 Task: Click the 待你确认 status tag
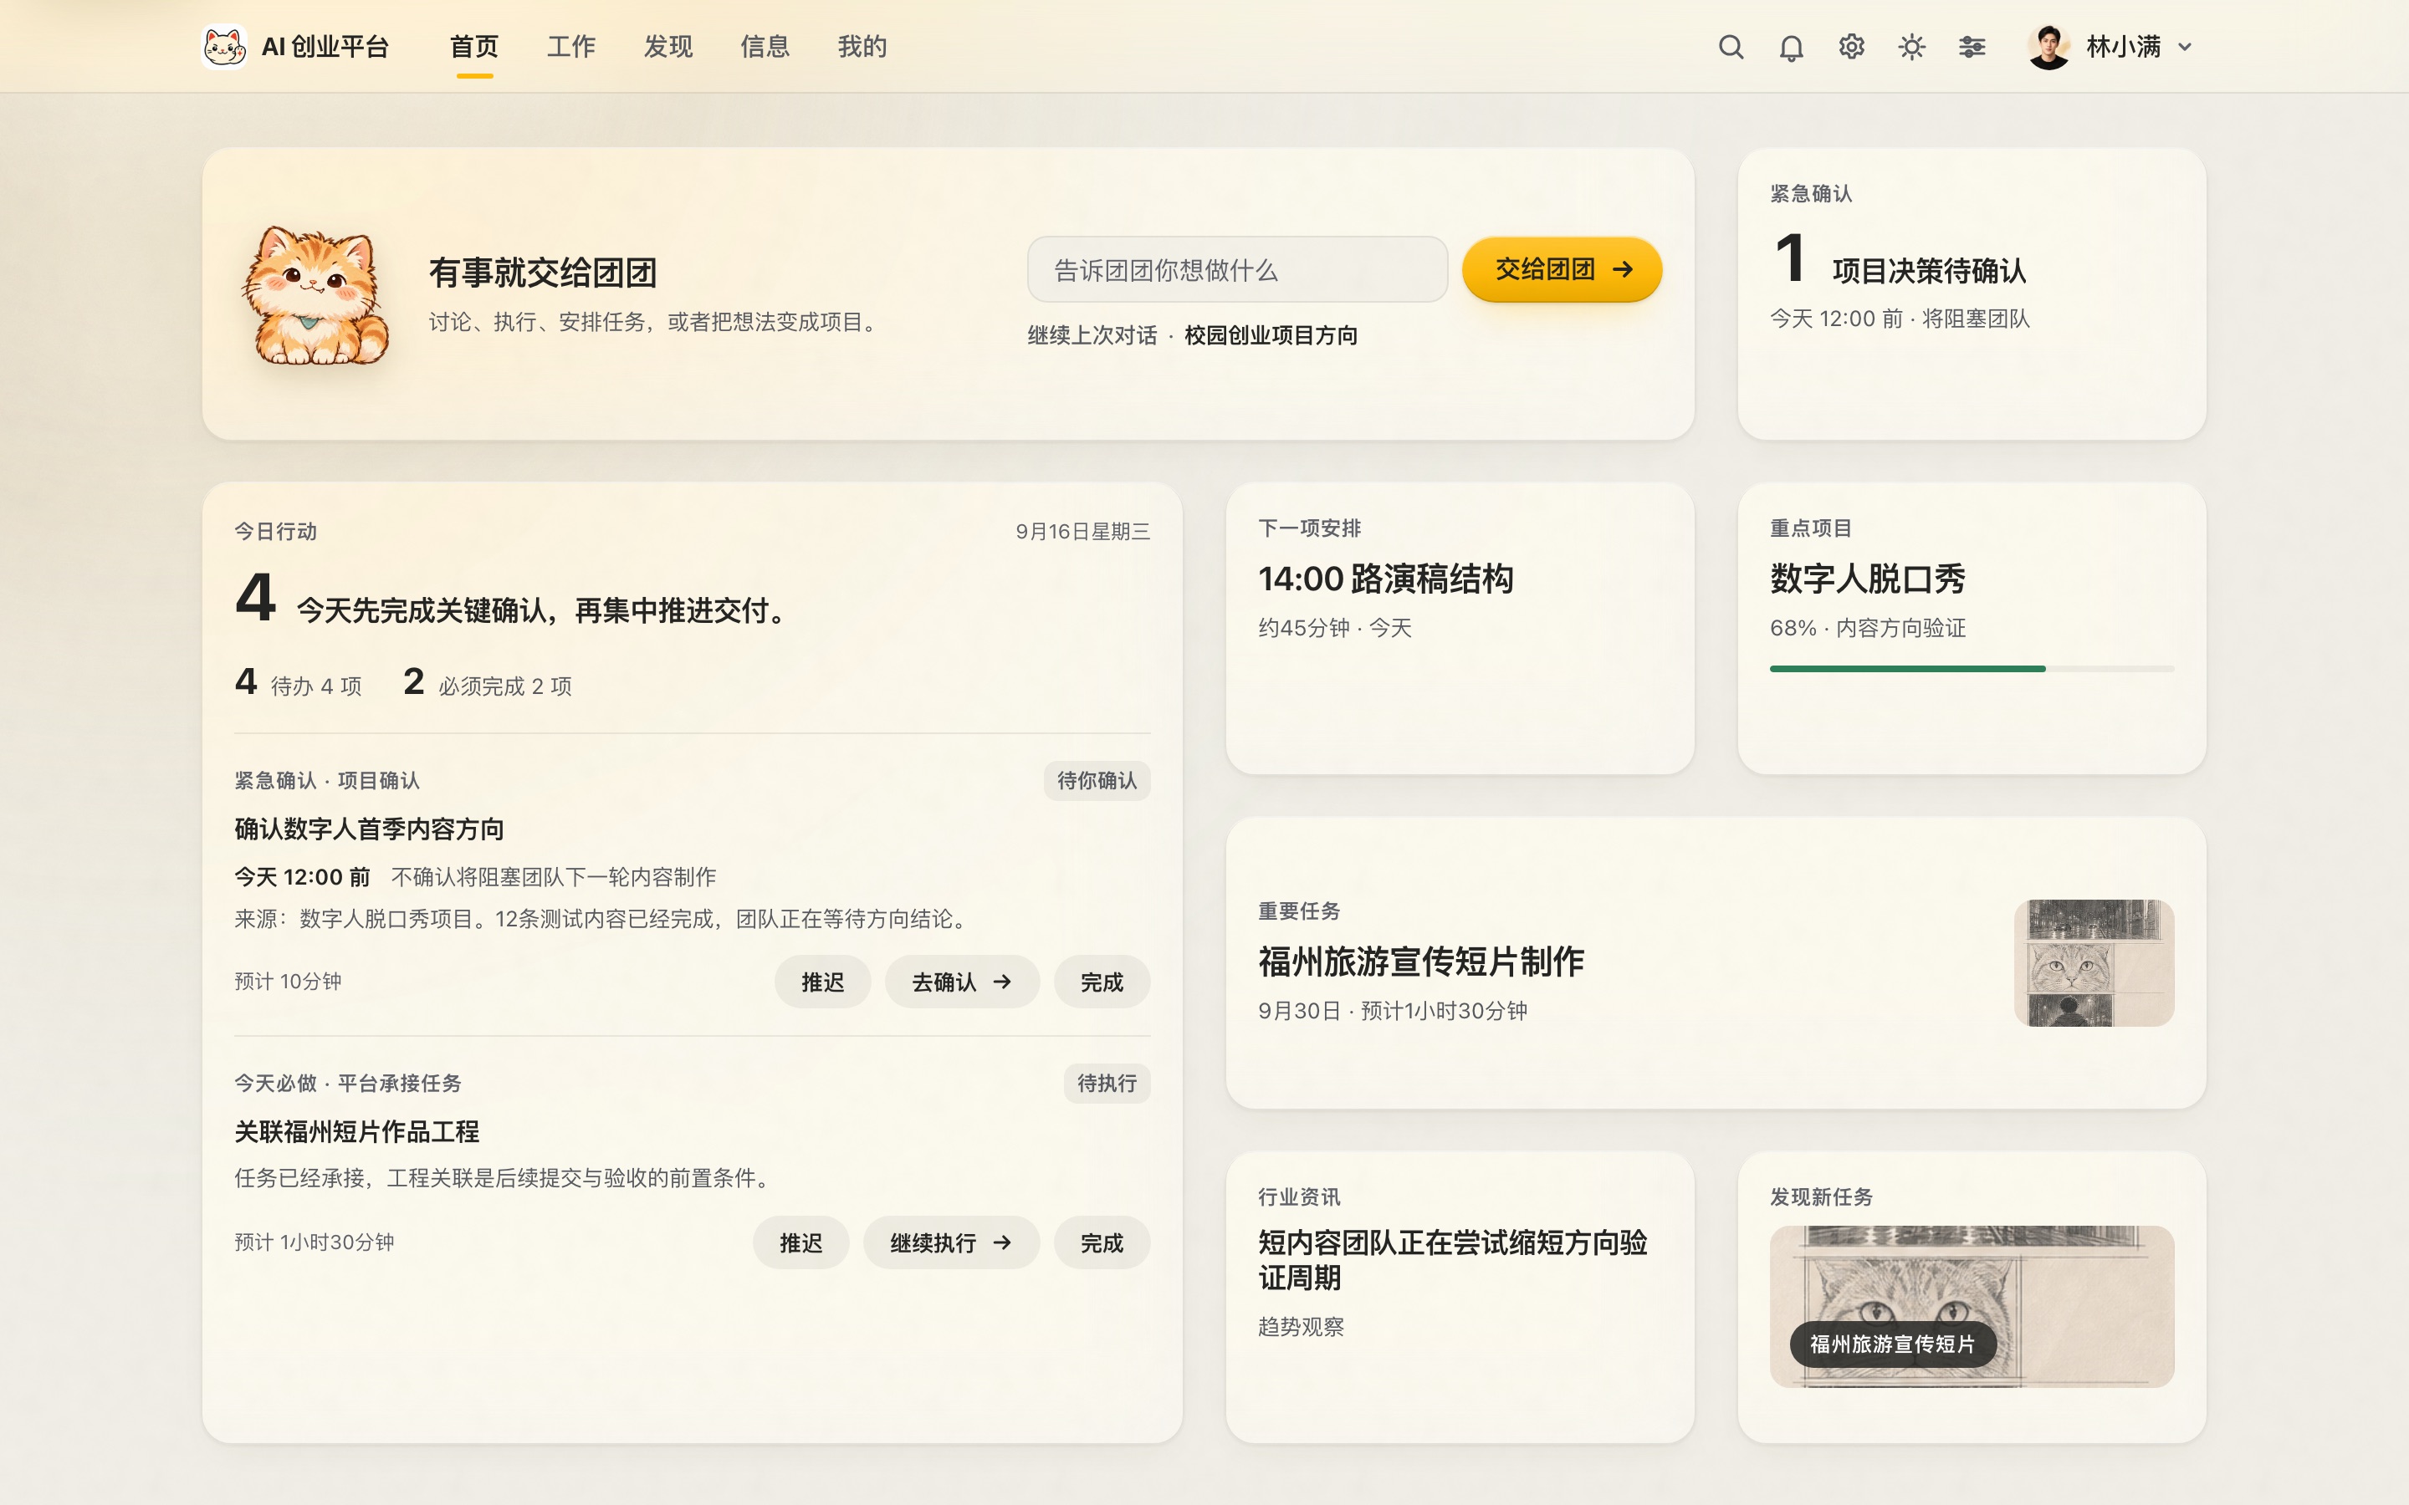[x=1097, y=782]
